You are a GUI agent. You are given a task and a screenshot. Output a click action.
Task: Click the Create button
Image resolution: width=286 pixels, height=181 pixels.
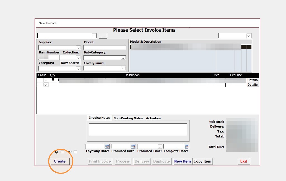pyautogui.click(x=60, y=161)
